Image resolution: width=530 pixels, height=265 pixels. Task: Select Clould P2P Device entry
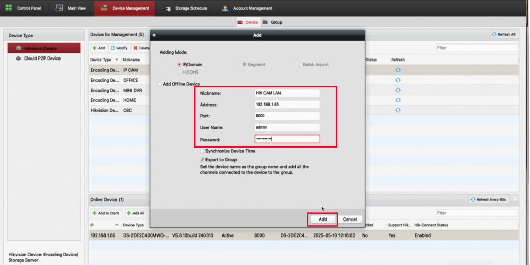tap(42, 58)
